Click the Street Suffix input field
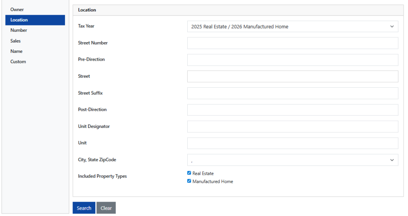The image size is (408, 216). (292, 93)
